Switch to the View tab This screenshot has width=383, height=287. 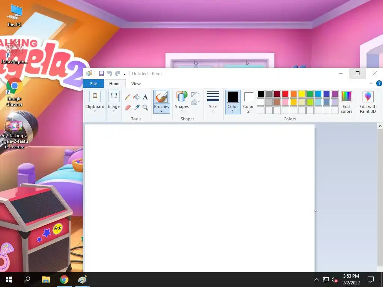(x=136, y=84)
